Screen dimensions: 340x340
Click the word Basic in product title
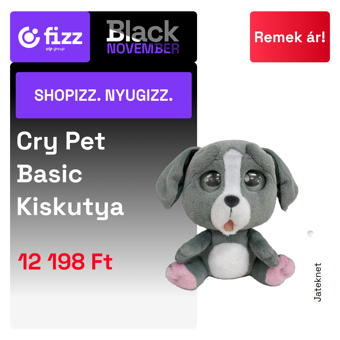[x=49, y=174]
